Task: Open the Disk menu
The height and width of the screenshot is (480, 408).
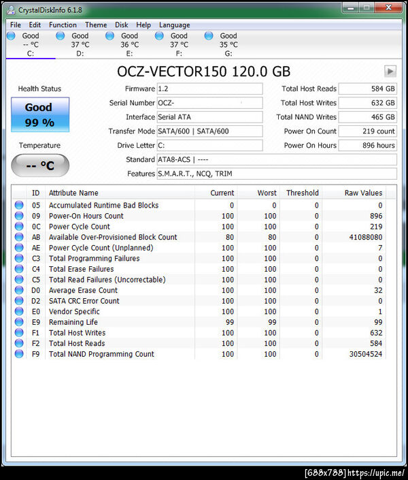Action: tap(122, 25)
